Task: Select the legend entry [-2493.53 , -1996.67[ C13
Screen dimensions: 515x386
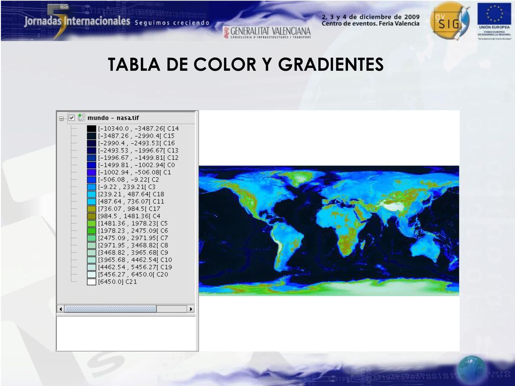Action: coord(138,150)
